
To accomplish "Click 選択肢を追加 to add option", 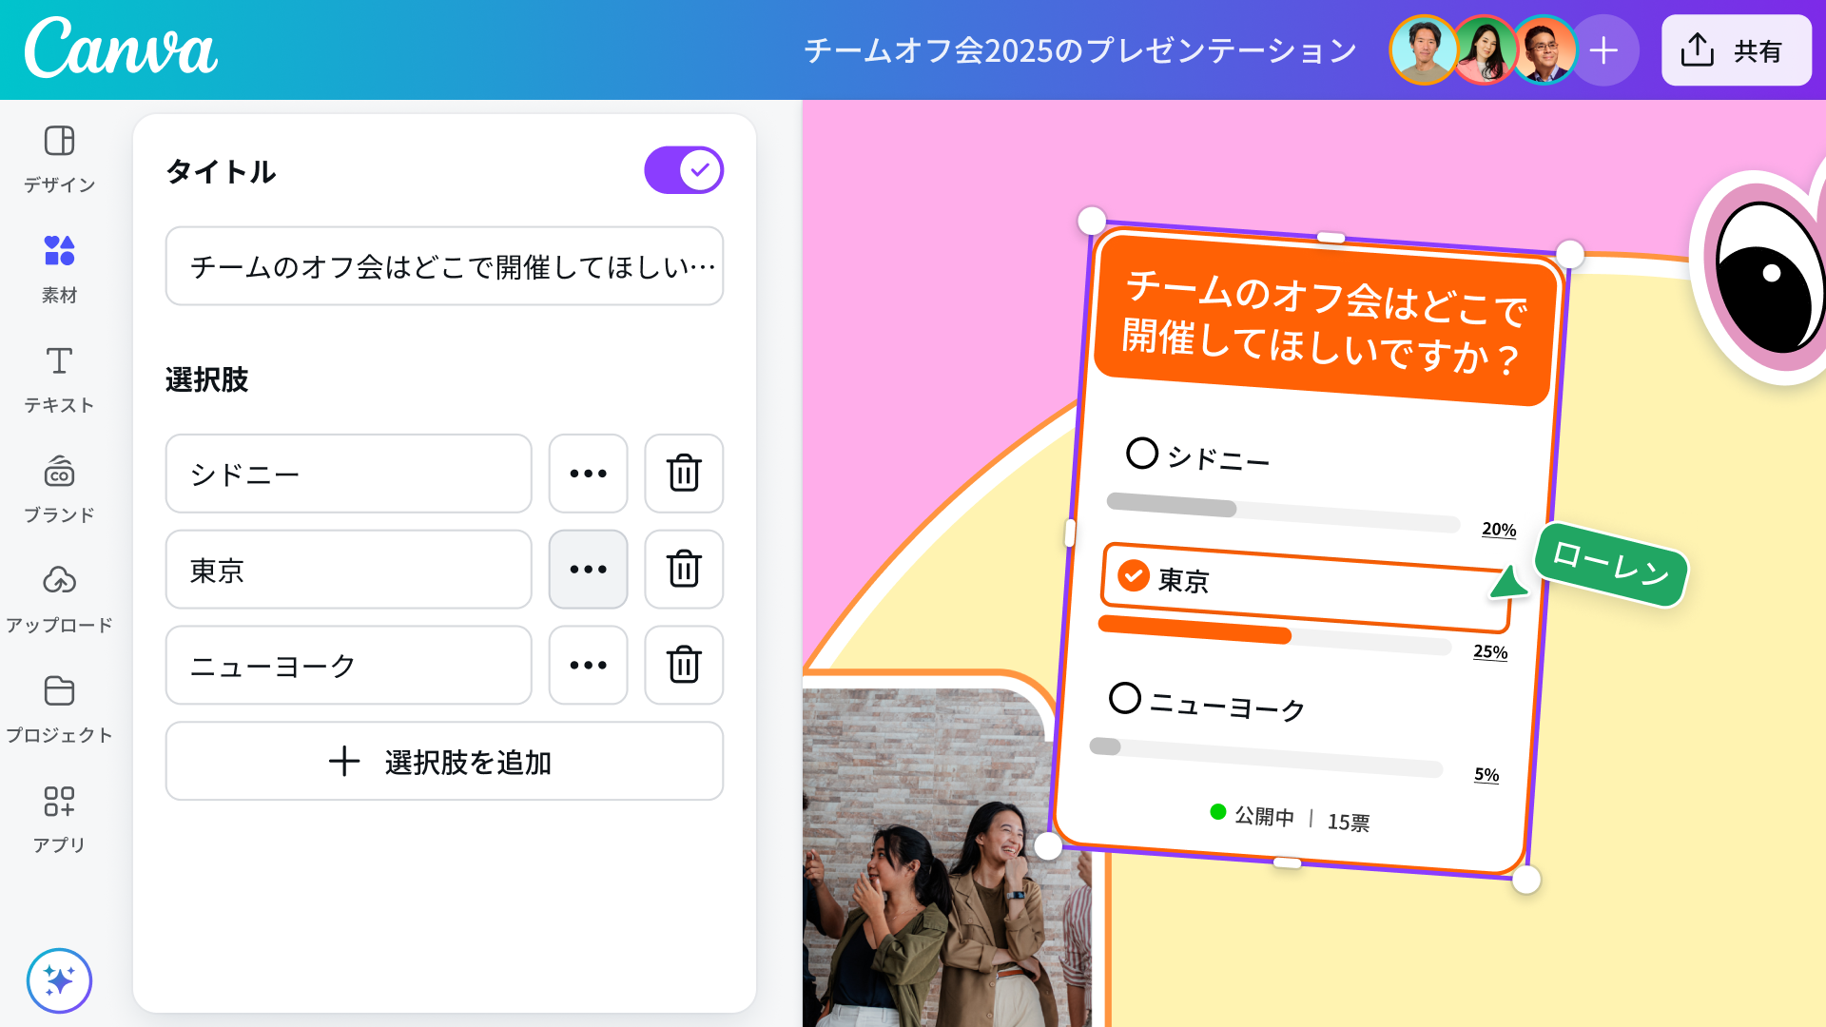I will point(444,762).
